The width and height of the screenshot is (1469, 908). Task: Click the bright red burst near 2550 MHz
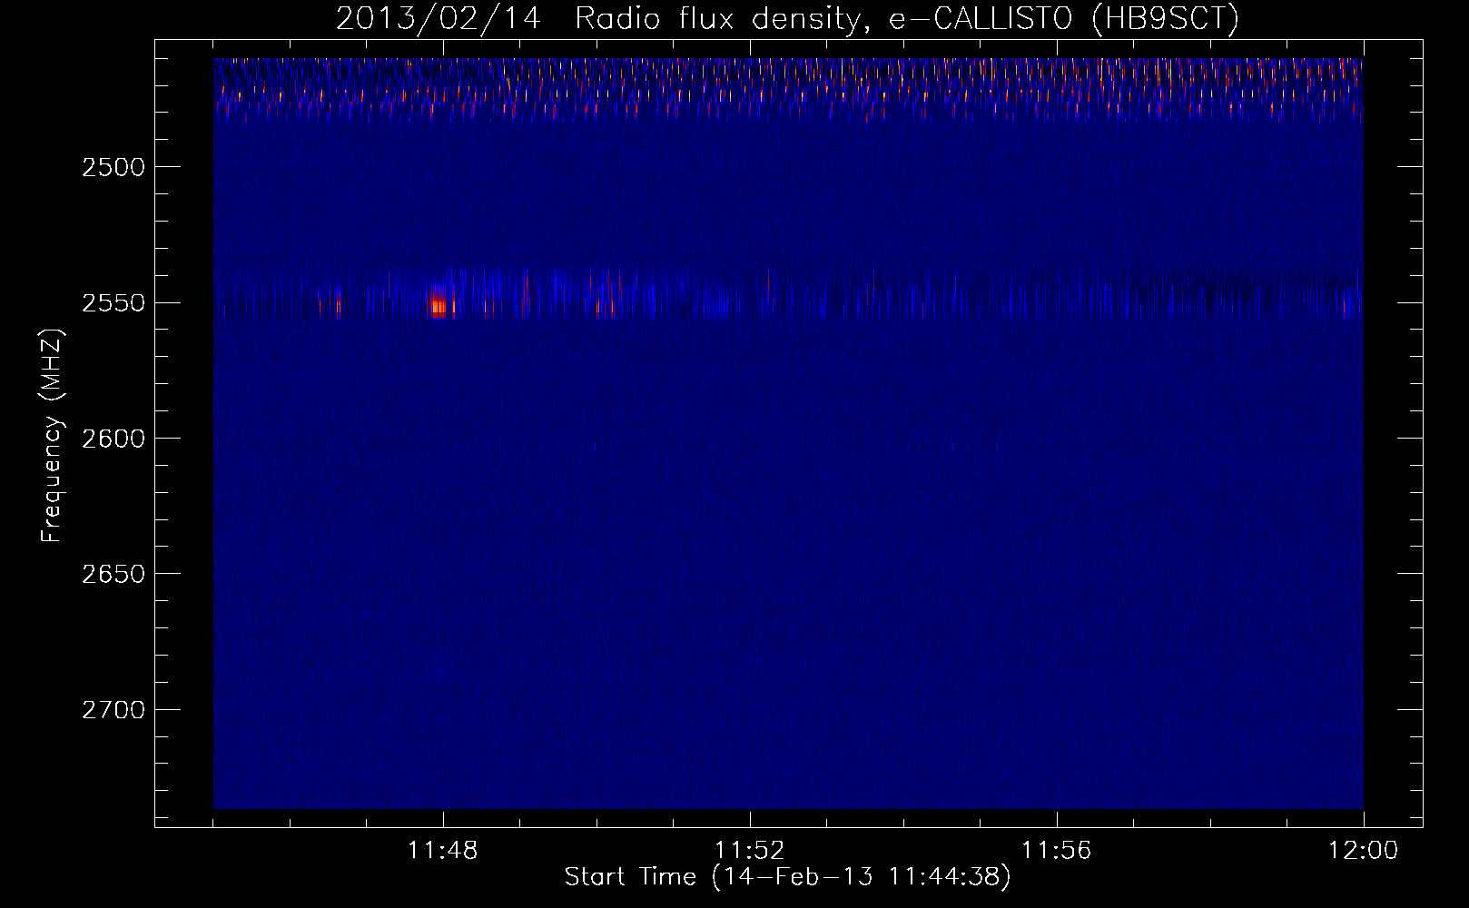click(439, 305)
